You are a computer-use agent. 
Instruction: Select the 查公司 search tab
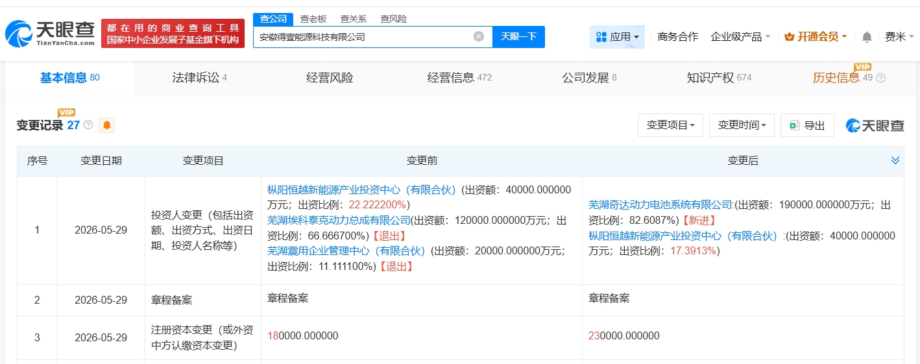(x=273, y=19)
